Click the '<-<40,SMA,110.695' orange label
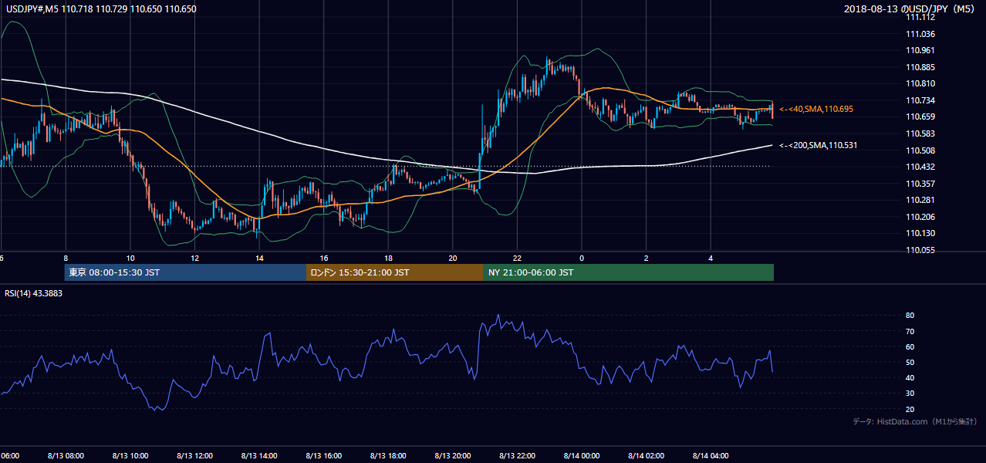986x463 pixels. [816, 110]
